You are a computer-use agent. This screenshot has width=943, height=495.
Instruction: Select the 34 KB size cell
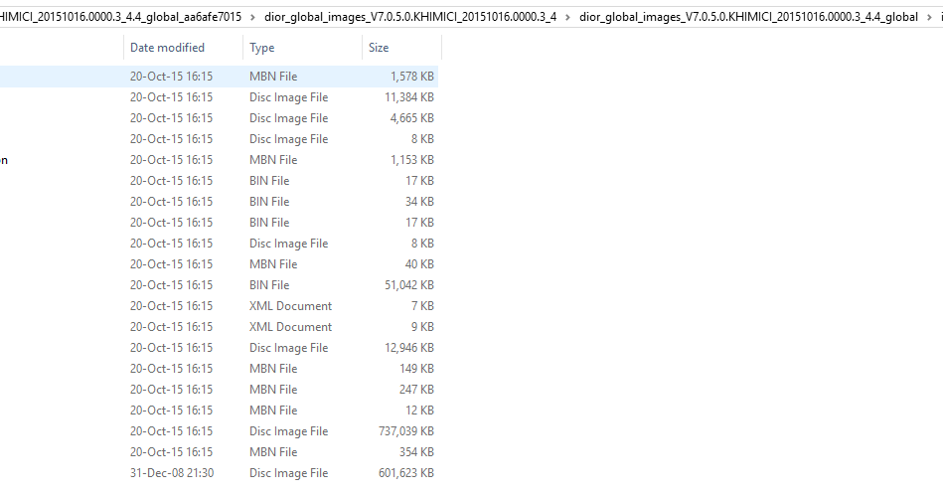(x=419, y=202)
